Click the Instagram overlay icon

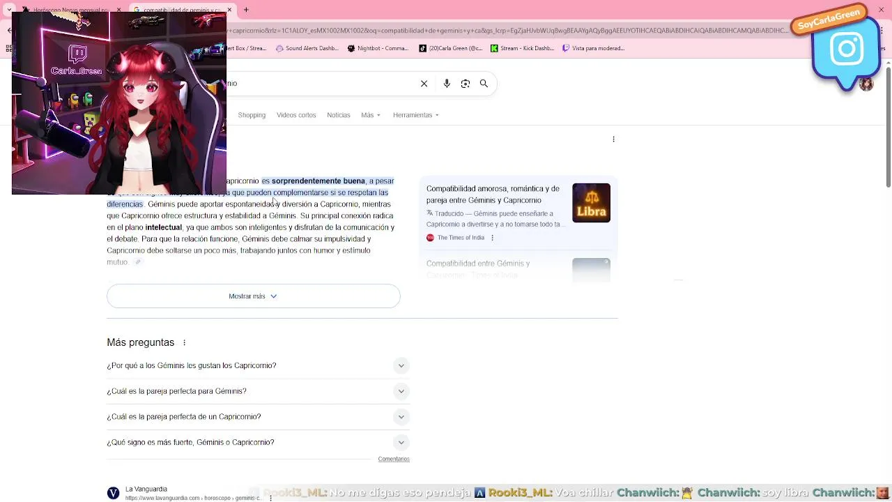pos(847,49)
